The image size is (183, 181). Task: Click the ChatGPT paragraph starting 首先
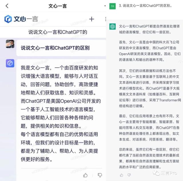(149, 51)
